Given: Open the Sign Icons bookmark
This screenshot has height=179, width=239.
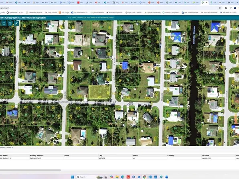Looking at the screenshot, I should coord(134,12).
